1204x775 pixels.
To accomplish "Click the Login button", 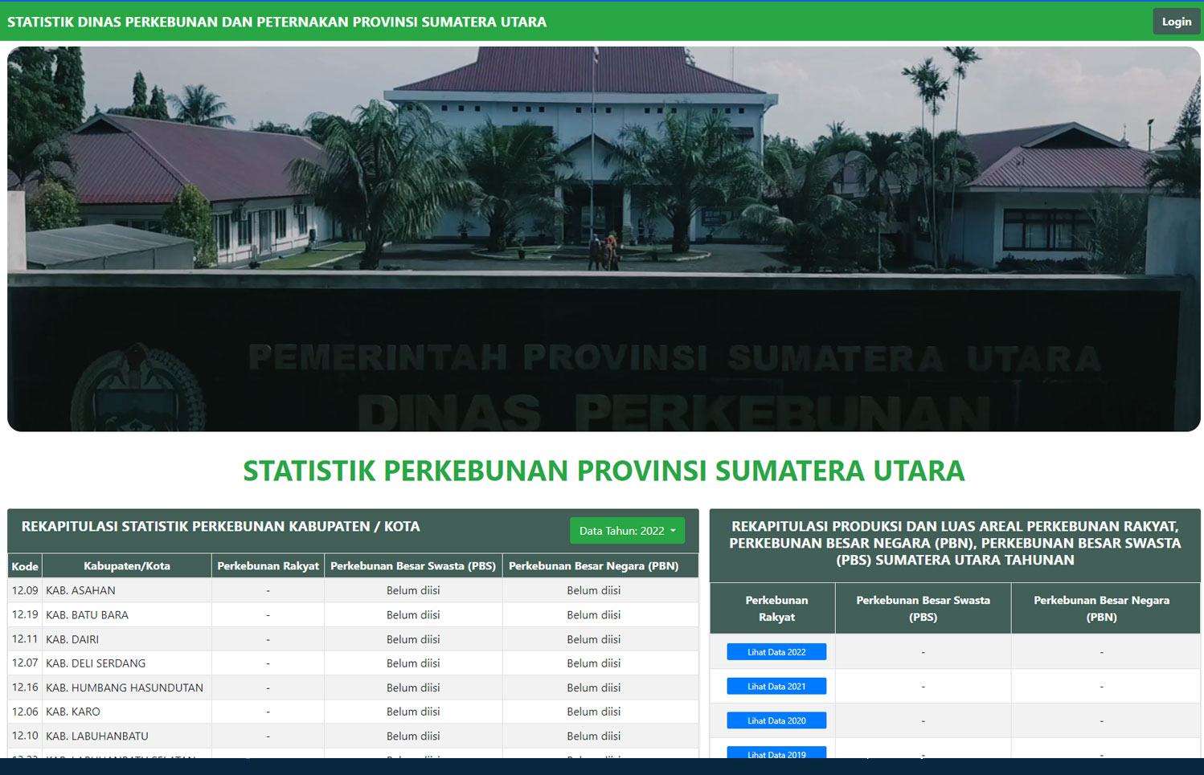I will (1176, 22).
